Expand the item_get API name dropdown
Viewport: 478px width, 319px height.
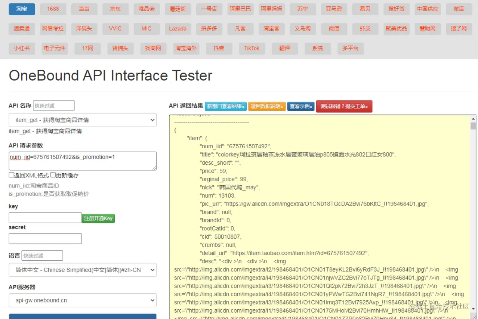tap(83, 120)
